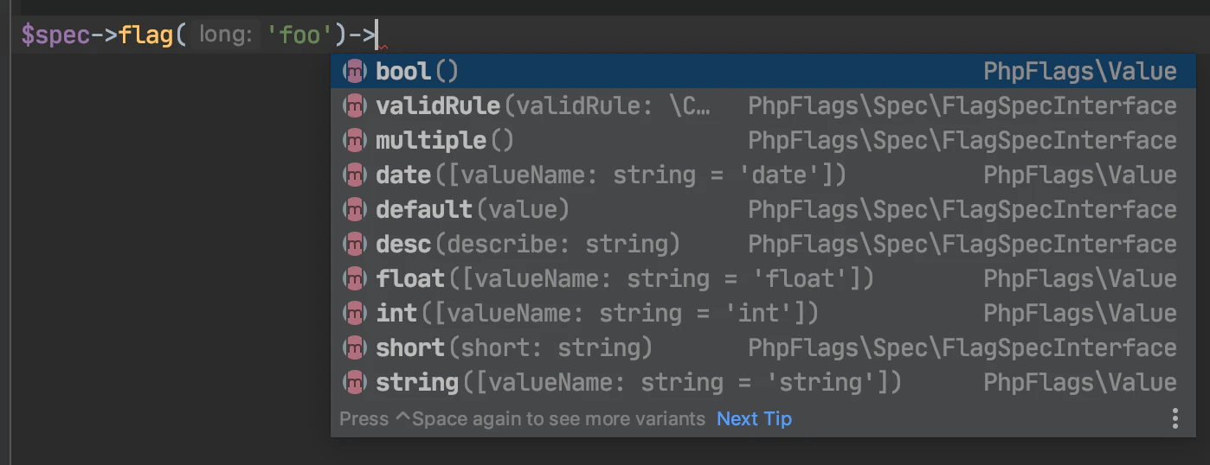Click the $spec variable in the editor

coord(55,35)
